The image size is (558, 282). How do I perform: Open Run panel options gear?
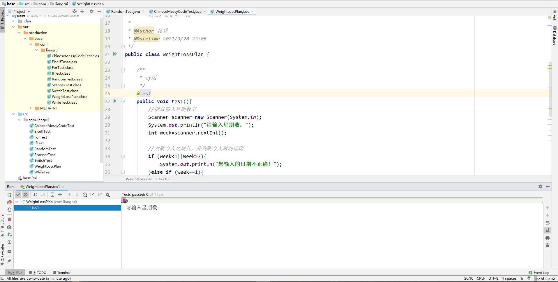[540, 186]
